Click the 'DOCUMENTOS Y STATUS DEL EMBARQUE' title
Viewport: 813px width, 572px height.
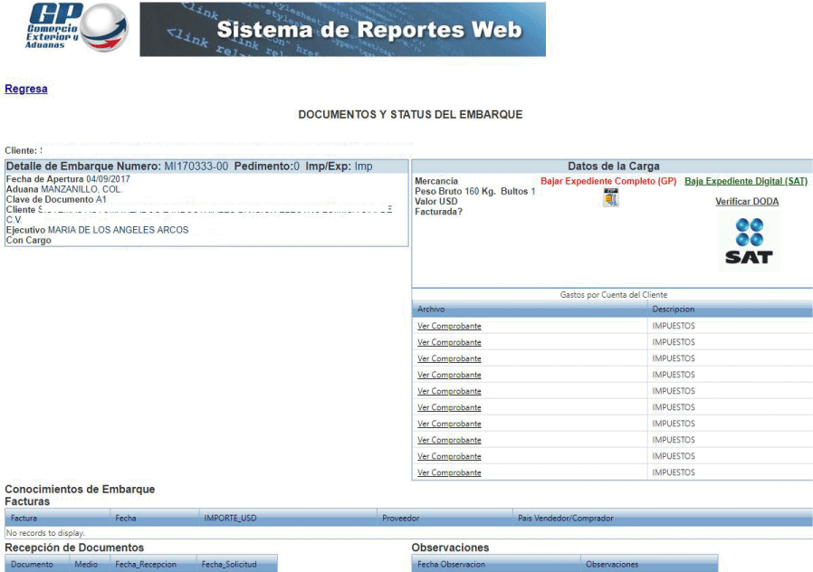tap(410, 115)
